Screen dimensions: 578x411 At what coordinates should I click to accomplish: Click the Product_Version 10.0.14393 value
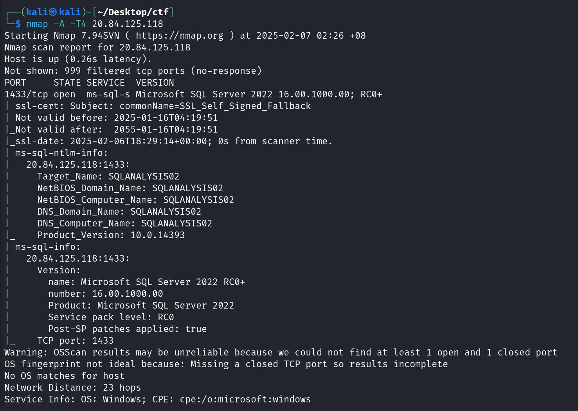pos(157,235)
